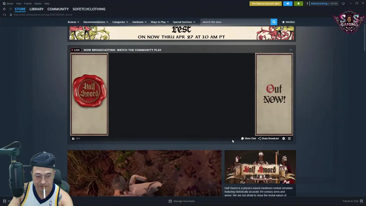Focus the Search the store field
Viewport: 366px width, 206px height.
235,22
